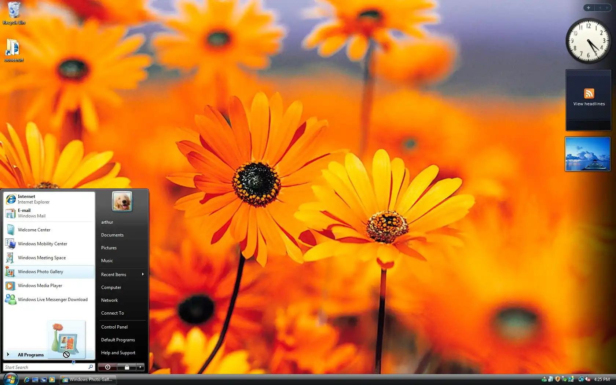Click the 4:25 PM taskbar clock
The image size is (616, 385).
tap(602, 379)
